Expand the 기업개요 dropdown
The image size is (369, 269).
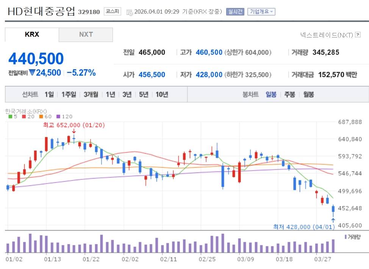[x=261, y=12]
